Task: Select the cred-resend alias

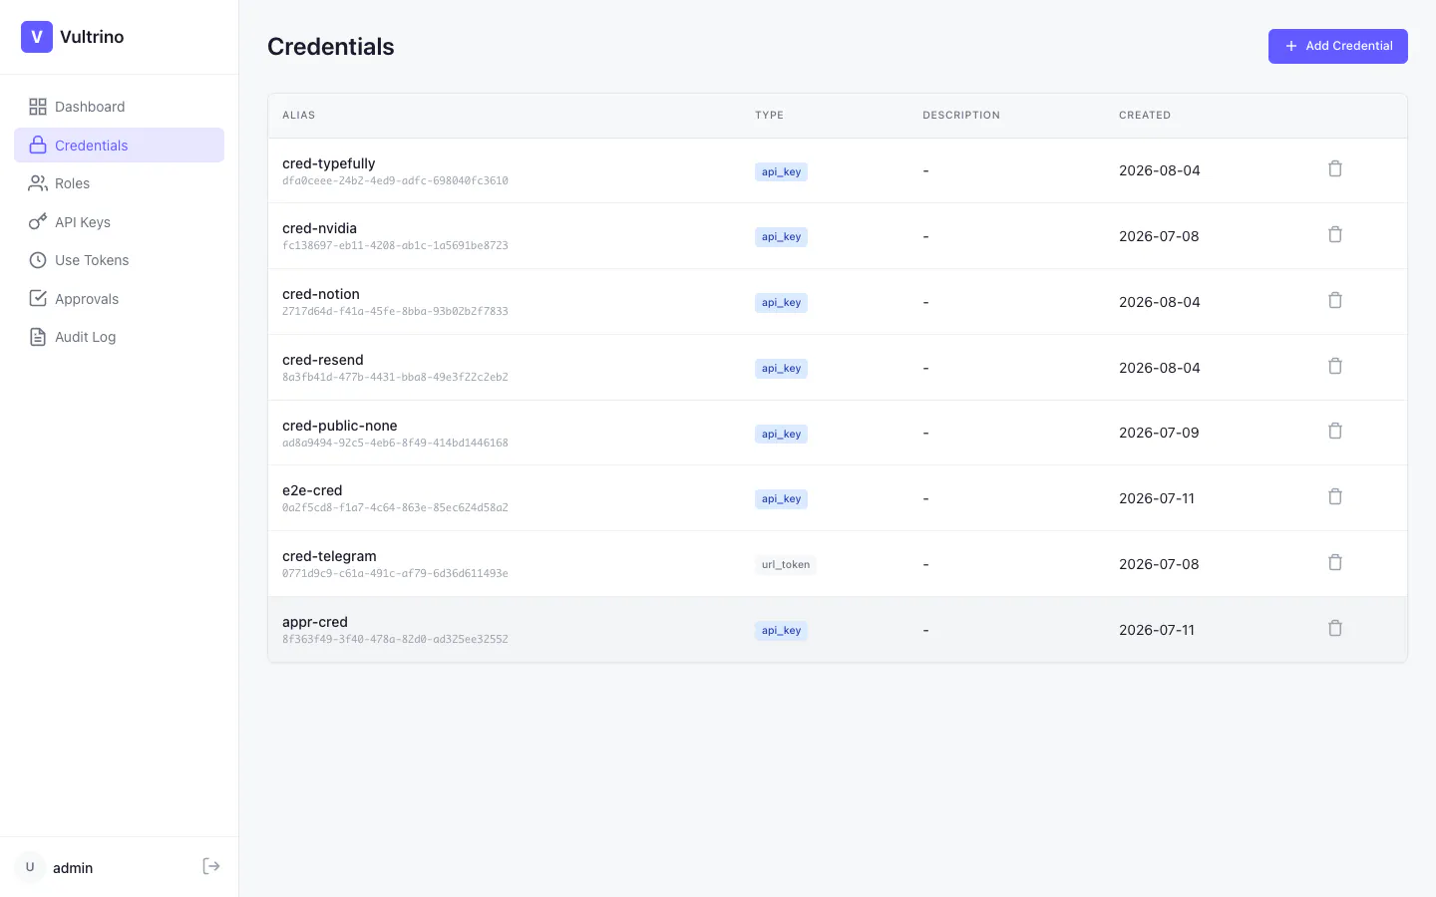Action: (323, 360)
